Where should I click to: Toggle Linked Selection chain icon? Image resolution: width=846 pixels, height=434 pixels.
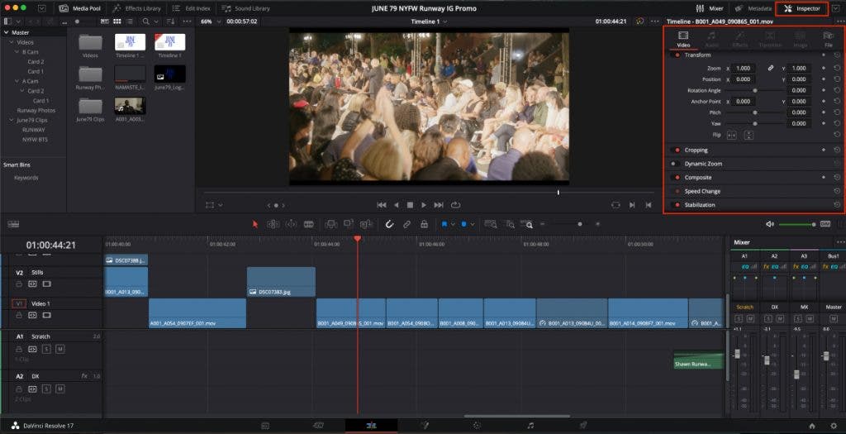[406, 224]
